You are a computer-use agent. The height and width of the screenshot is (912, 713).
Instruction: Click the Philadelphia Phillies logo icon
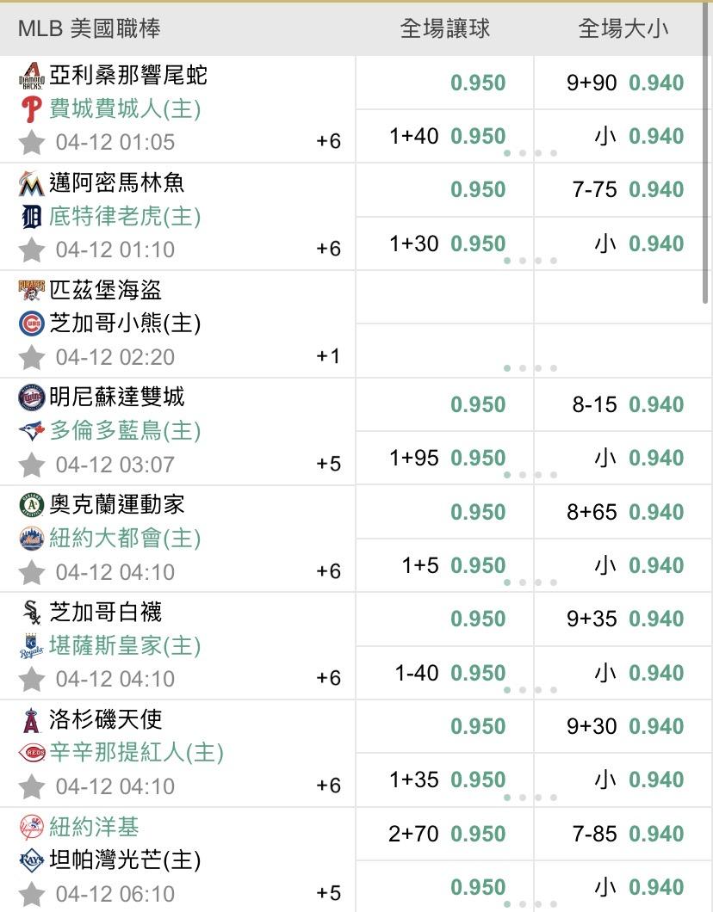[x=31, y=109]
